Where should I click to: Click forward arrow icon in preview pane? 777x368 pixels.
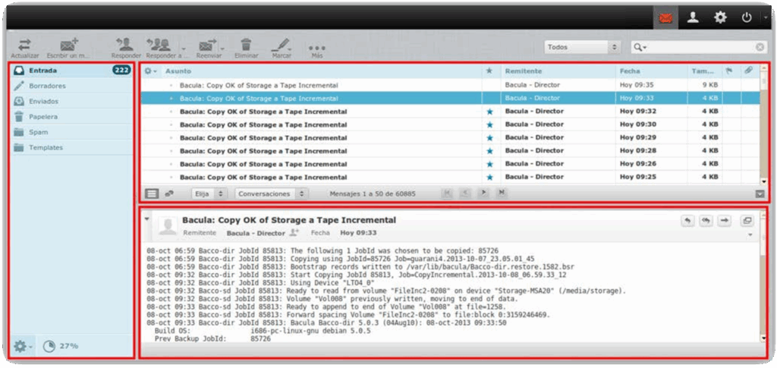click(x=725, y=221)
